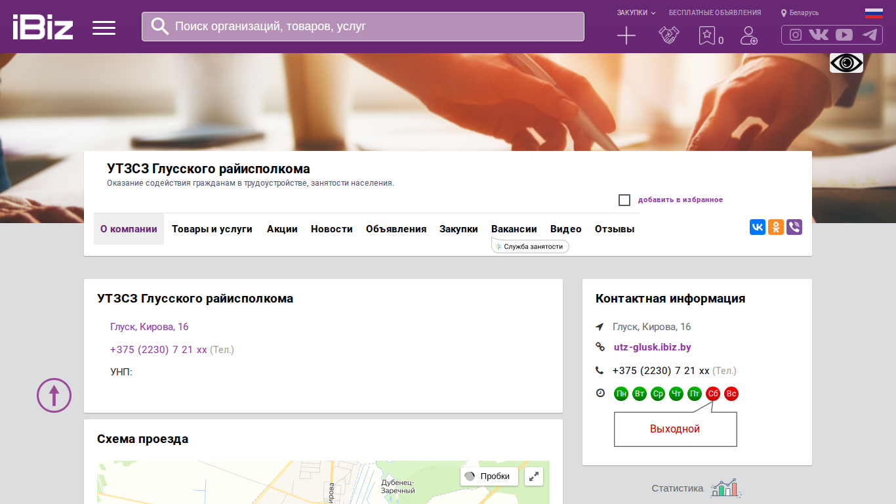
Task: Open favorites bookmark star icon
Action: coord(706,35)
